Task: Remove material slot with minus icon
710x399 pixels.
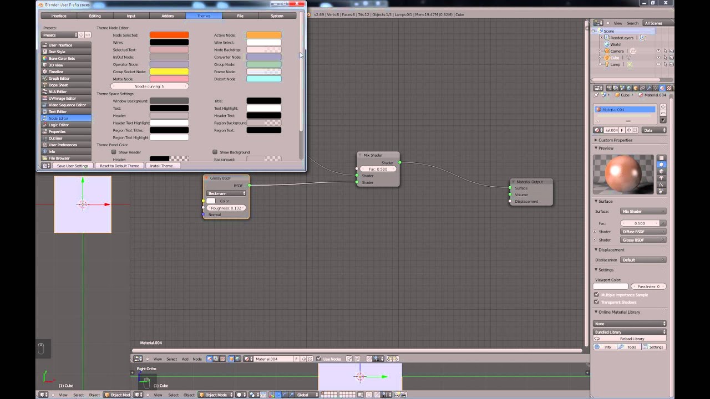Action: click(663, 113)
